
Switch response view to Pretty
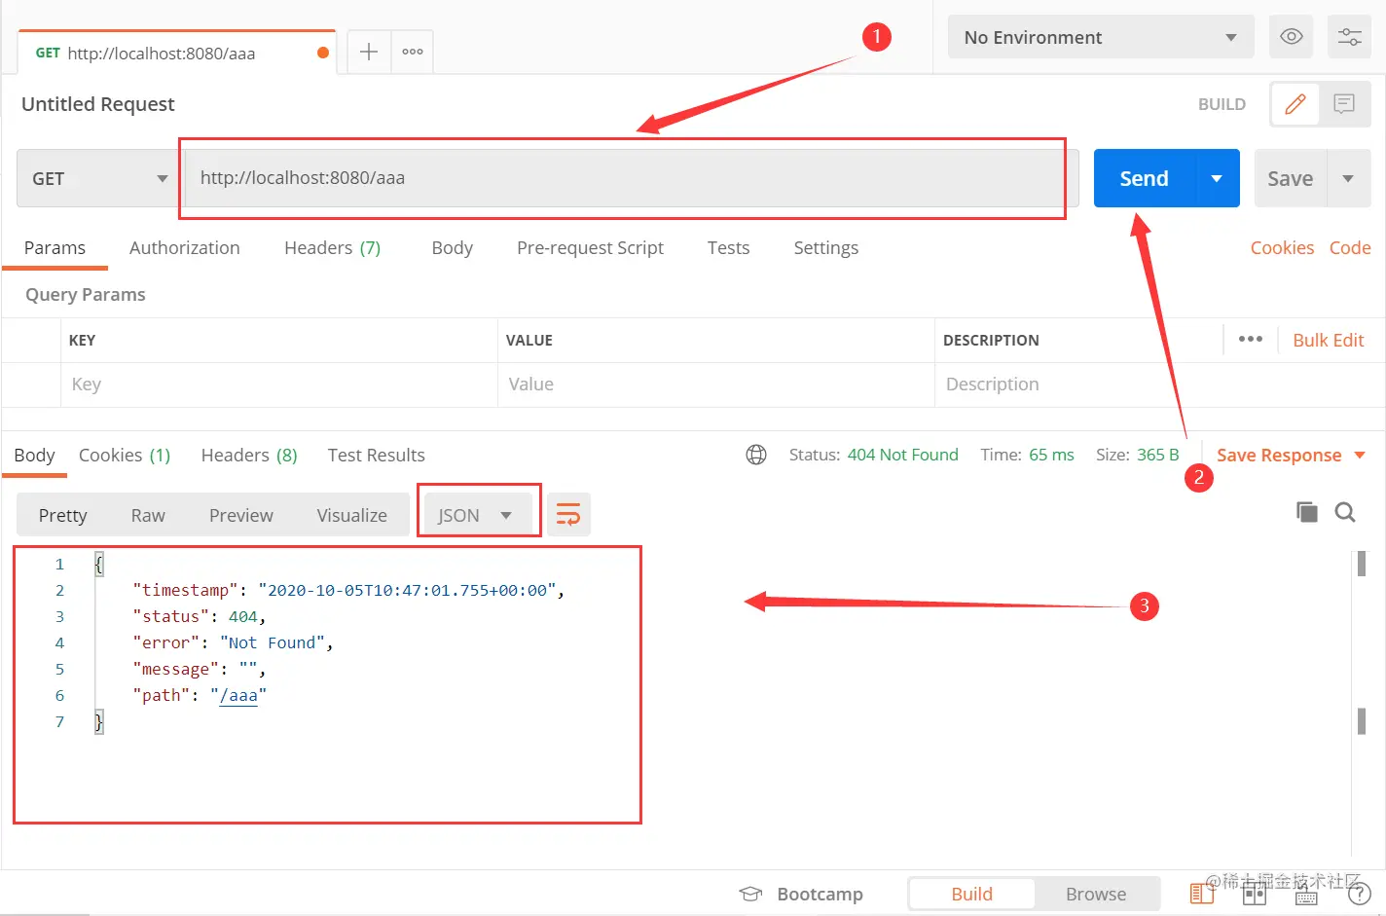point(63,515)
